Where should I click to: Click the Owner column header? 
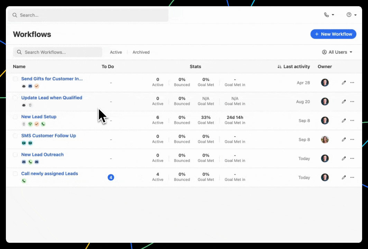tap(325, 67)
